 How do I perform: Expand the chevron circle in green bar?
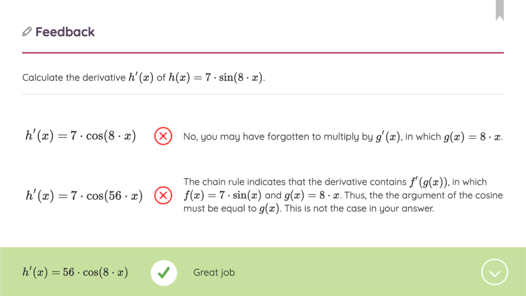point(494,272)
